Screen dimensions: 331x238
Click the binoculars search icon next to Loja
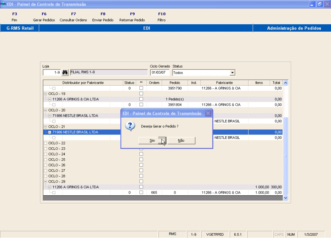point(65,72)
